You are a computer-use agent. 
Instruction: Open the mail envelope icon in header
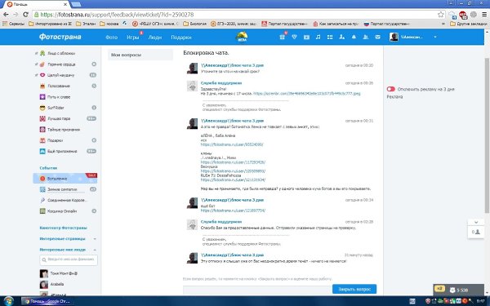pyautogui.click(x=377, y=37)
